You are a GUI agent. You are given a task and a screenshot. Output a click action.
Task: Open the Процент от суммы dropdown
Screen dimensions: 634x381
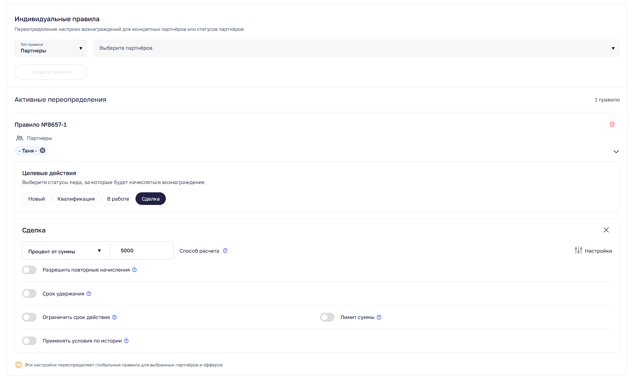click(65, 251)
